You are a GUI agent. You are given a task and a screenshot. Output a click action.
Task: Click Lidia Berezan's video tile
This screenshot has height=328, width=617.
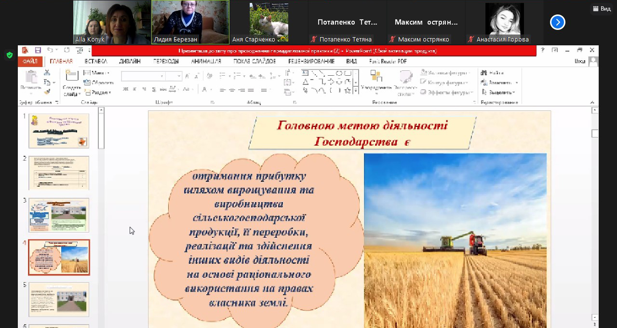(x=190, y=22)
